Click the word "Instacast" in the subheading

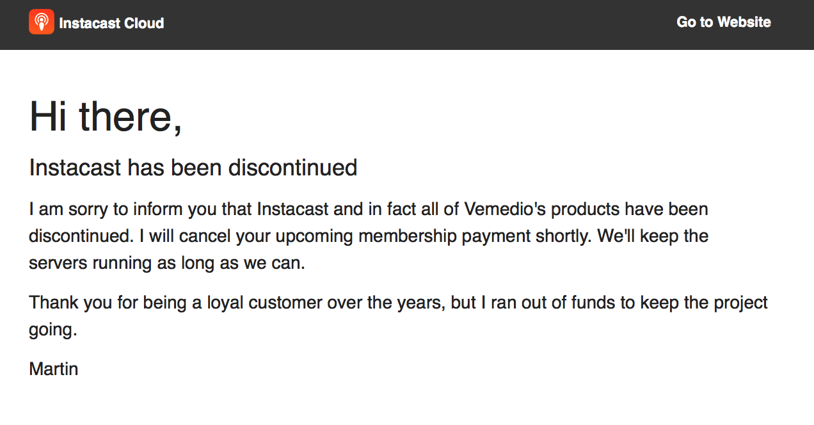pyautogui.click(x=75, y=168)
